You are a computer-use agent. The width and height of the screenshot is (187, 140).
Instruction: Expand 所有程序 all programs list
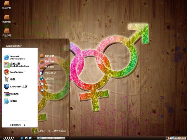click(18, 125)
